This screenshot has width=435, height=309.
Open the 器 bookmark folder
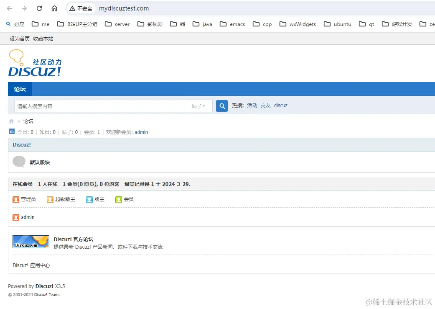(178, 24)
